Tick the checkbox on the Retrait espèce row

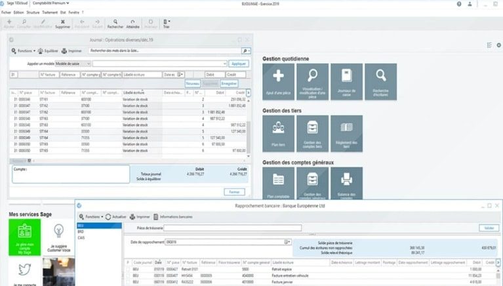click(x=128, y=270)
